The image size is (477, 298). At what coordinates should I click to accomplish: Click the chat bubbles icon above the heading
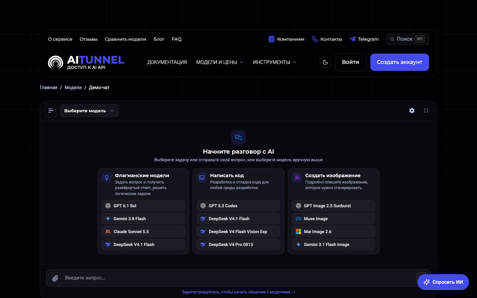pyautogui.click(x=238, y=137)
